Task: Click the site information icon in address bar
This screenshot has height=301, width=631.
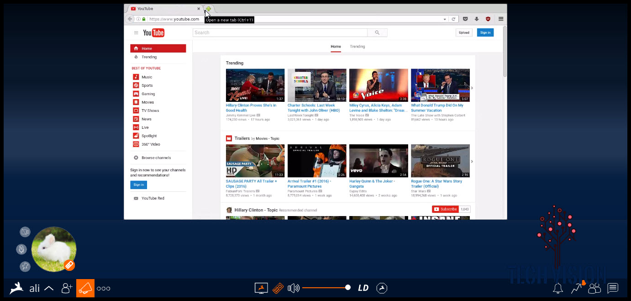Action: (138, 19)
